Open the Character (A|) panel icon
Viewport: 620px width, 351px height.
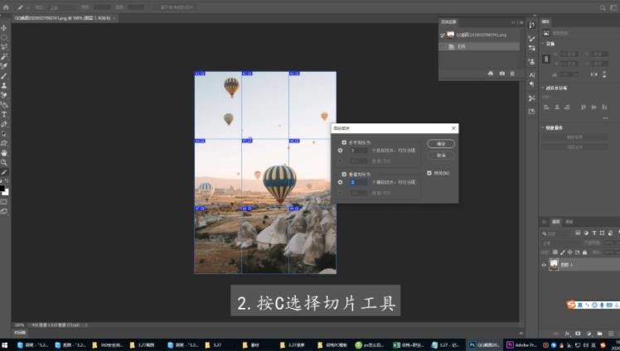pos(532,75)
